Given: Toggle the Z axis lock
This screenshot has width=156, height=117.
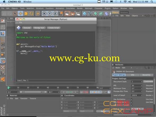Looking at the screenshot, I should click(x=55, y=14).
